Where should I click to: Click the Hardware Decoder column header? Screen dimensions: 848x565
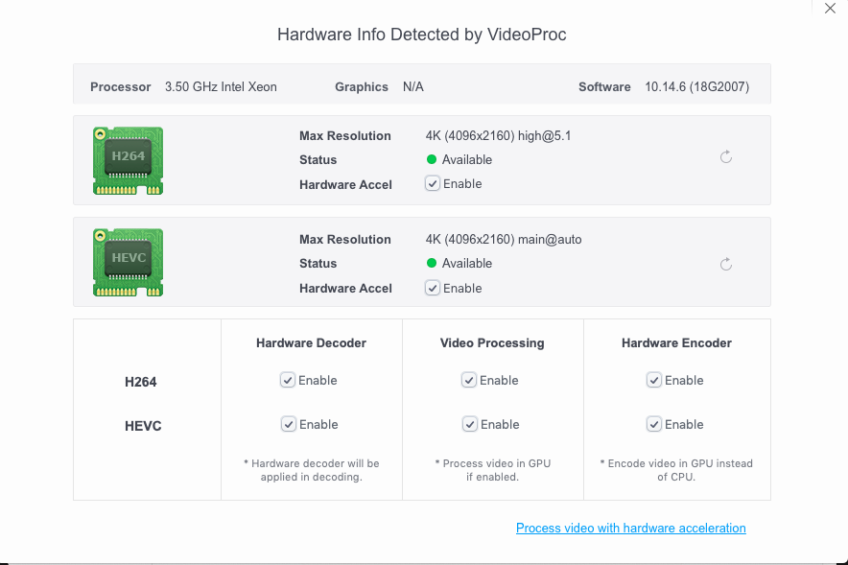(x=311, y=342)
